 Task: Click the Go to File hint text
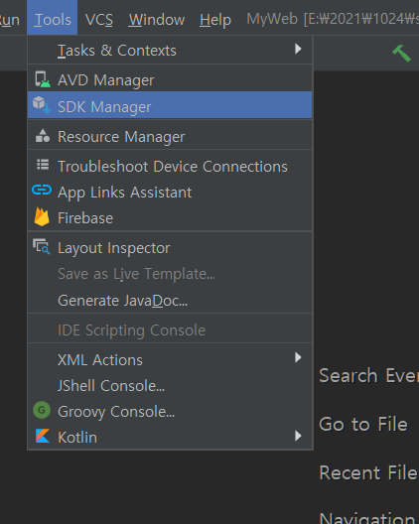tap(363, 425)
